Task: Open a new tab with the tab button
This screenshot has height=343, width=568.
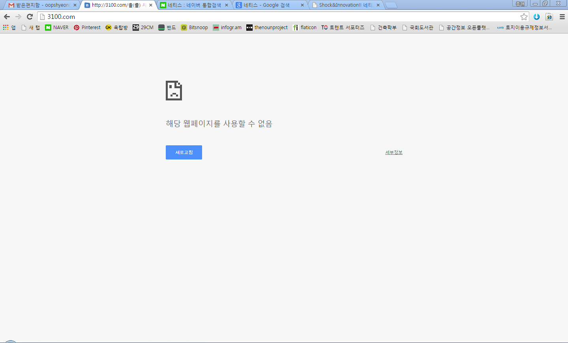Action: click(391, 5)
